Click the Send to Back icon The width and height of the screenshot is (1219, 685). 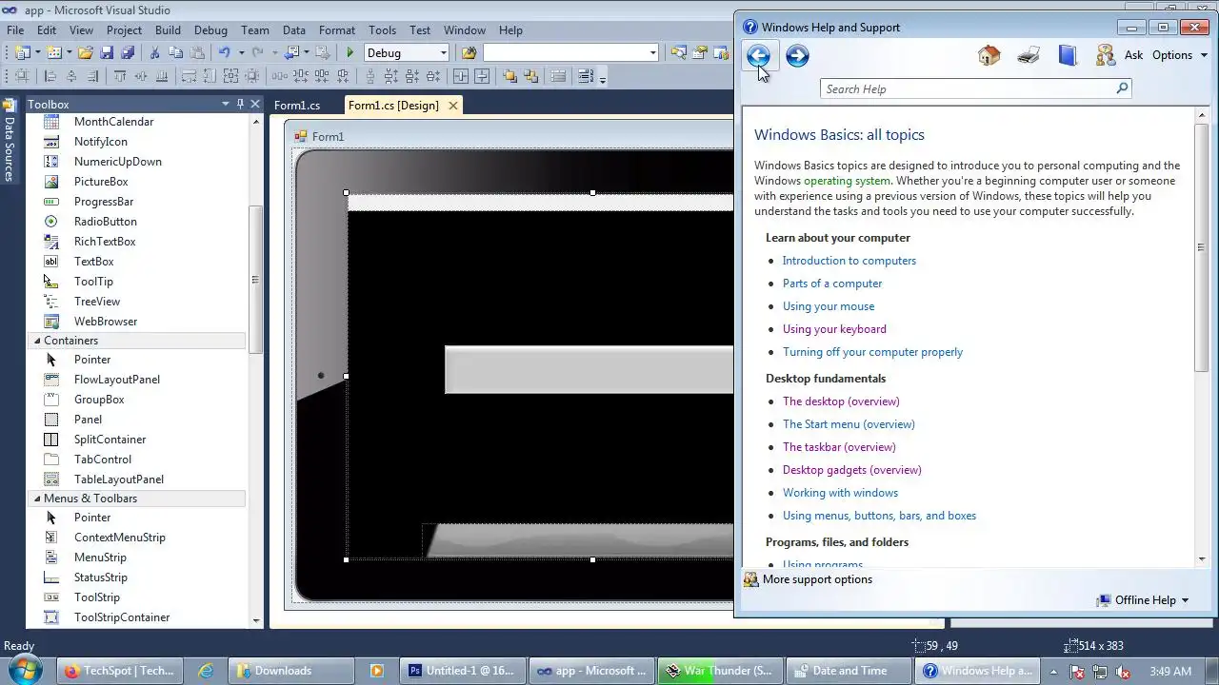point(530,77)
